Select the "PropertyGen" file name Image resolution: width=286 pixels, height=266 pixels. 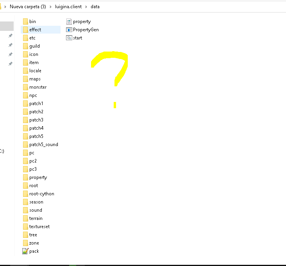pyautogui.click(x=86, y=30)
